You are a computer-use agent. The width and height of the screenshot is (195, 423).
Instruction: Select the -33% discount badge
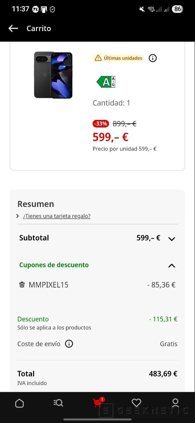(100, 124)
